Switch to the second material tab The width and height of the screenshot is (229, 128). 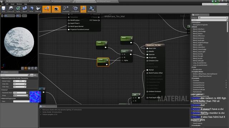pos(39,1)
